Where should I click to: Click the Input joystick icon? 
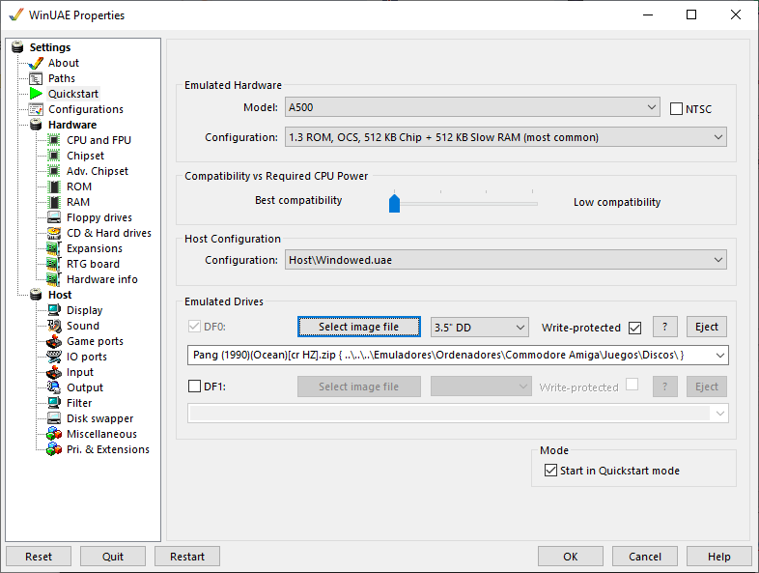point(54,372)
